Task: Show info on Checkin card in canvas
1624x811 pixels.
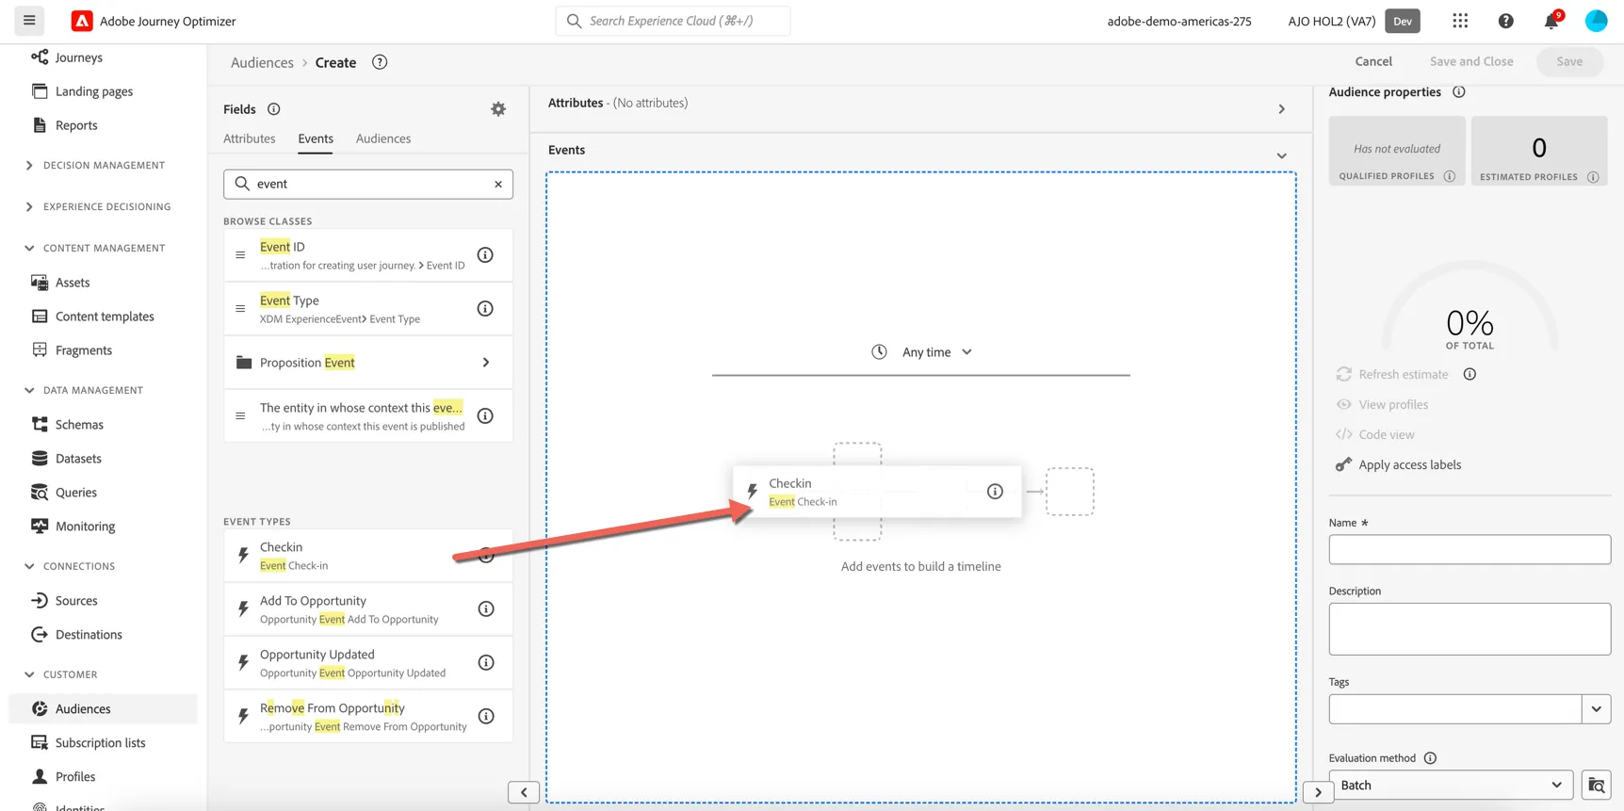Action: pos(995,492)
